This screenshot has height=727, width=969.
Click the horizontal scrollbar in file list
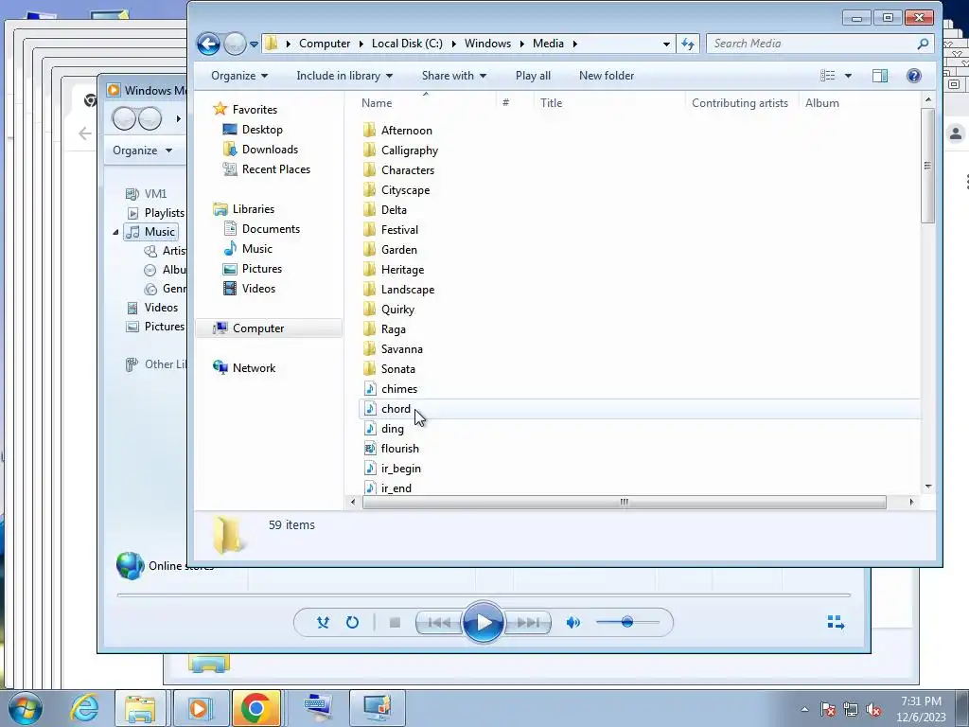[625, 502]
